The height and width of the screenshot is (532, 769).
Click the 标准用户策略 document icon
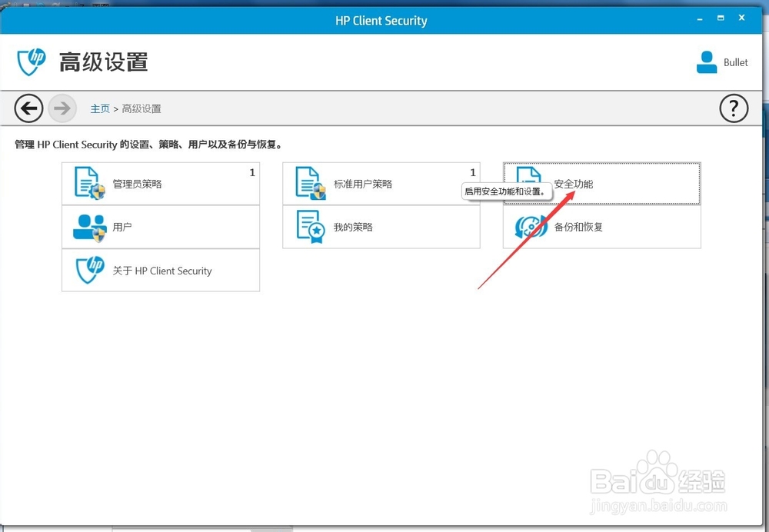[x=311, y=183]
